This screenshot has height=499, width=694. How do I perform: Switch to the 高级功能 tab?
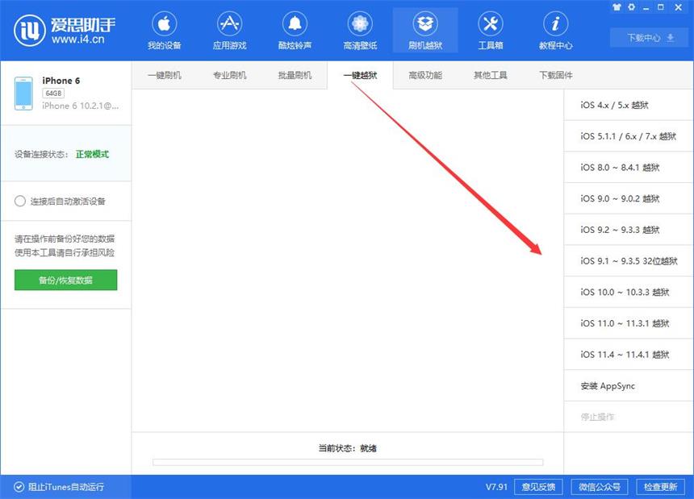click(427, 74)
